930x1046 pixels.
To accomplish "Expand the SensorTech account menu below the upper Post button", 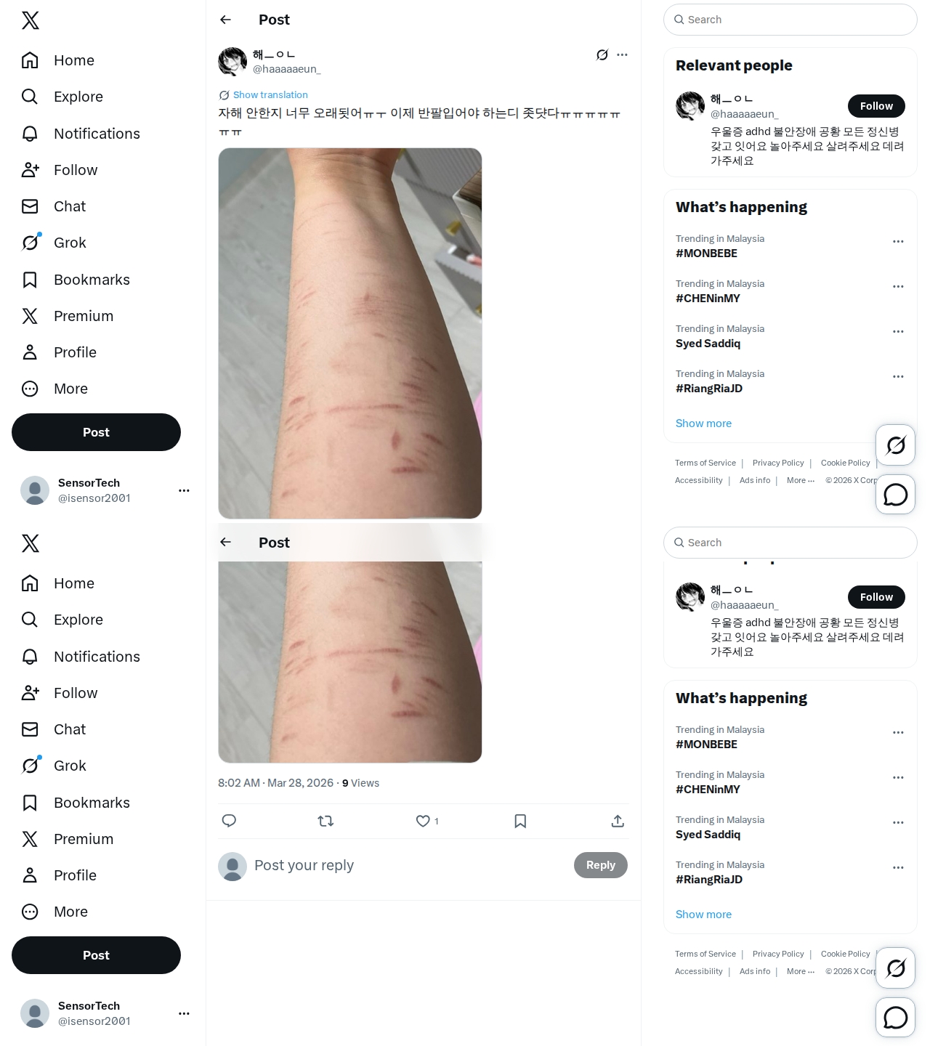I will tap(184, 490).
